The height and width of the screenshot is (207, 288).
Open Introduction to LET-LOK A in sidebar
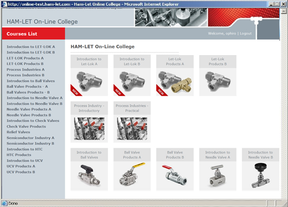click(31, 47)
